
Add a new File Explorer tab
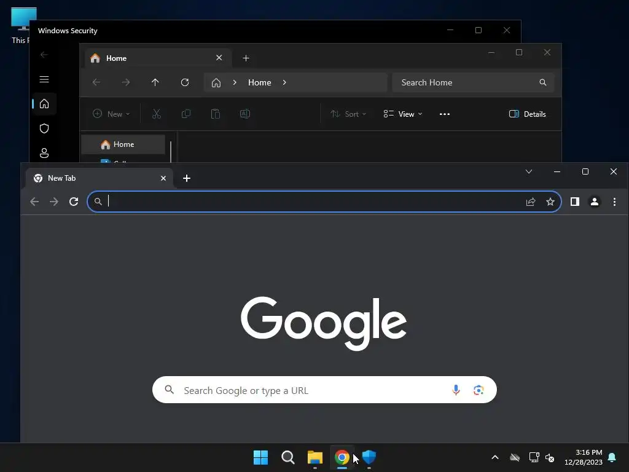point(246,58)
